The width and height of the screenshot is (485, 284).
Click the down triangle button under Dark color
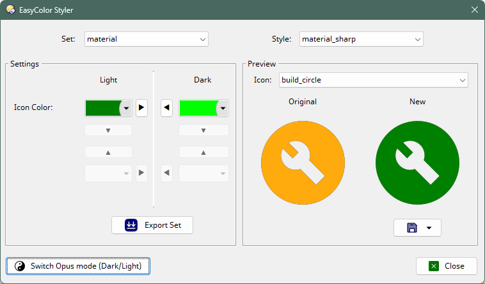pyautogui.click(x=203, y=130)
